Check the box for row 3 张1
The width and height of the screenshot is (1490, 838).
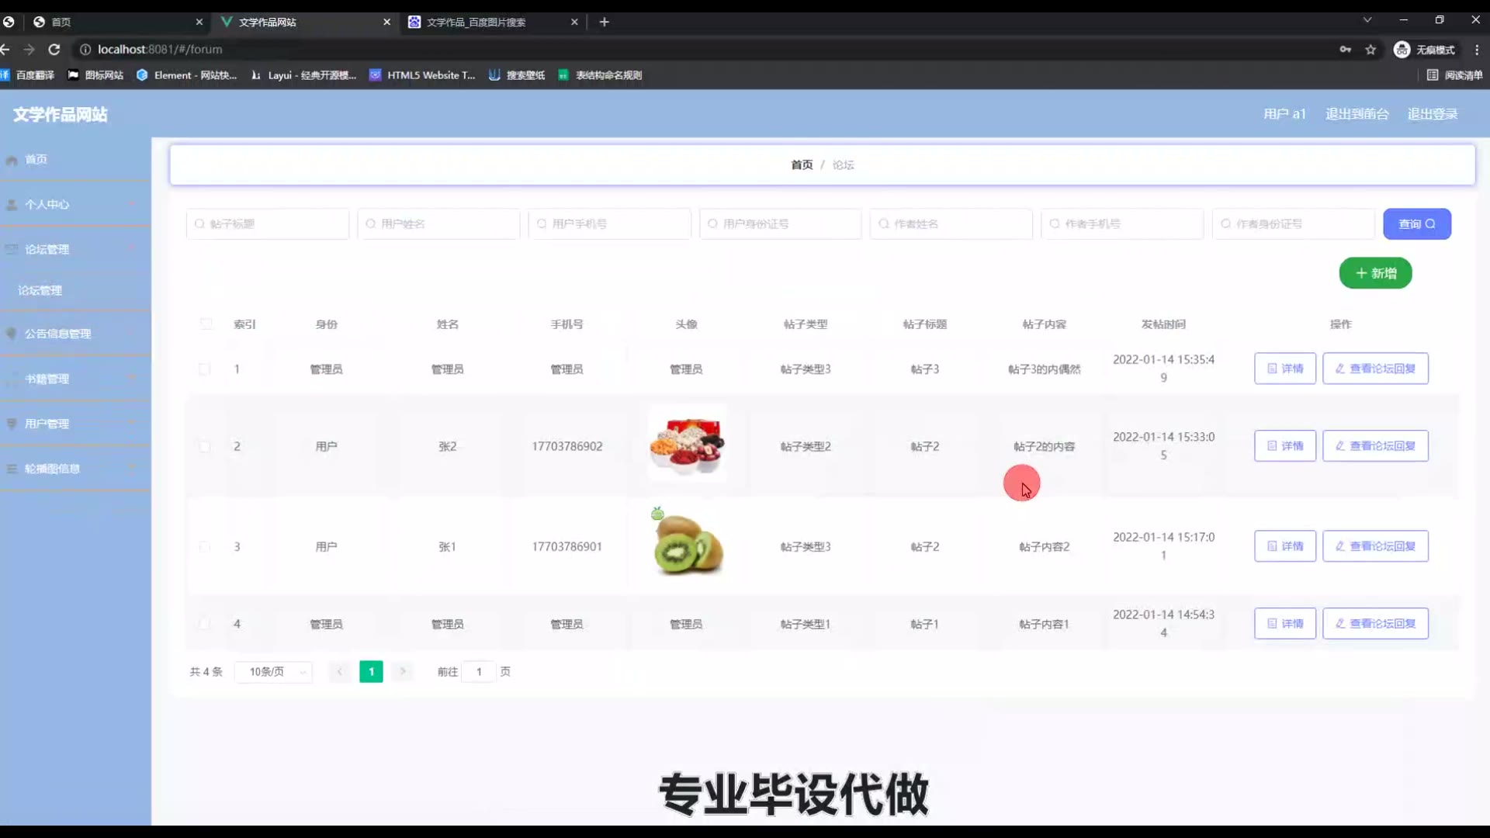click(205, 547)
